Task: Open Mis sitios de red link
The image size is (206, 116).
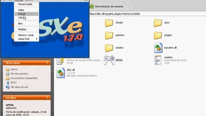Action: [19, 87]
